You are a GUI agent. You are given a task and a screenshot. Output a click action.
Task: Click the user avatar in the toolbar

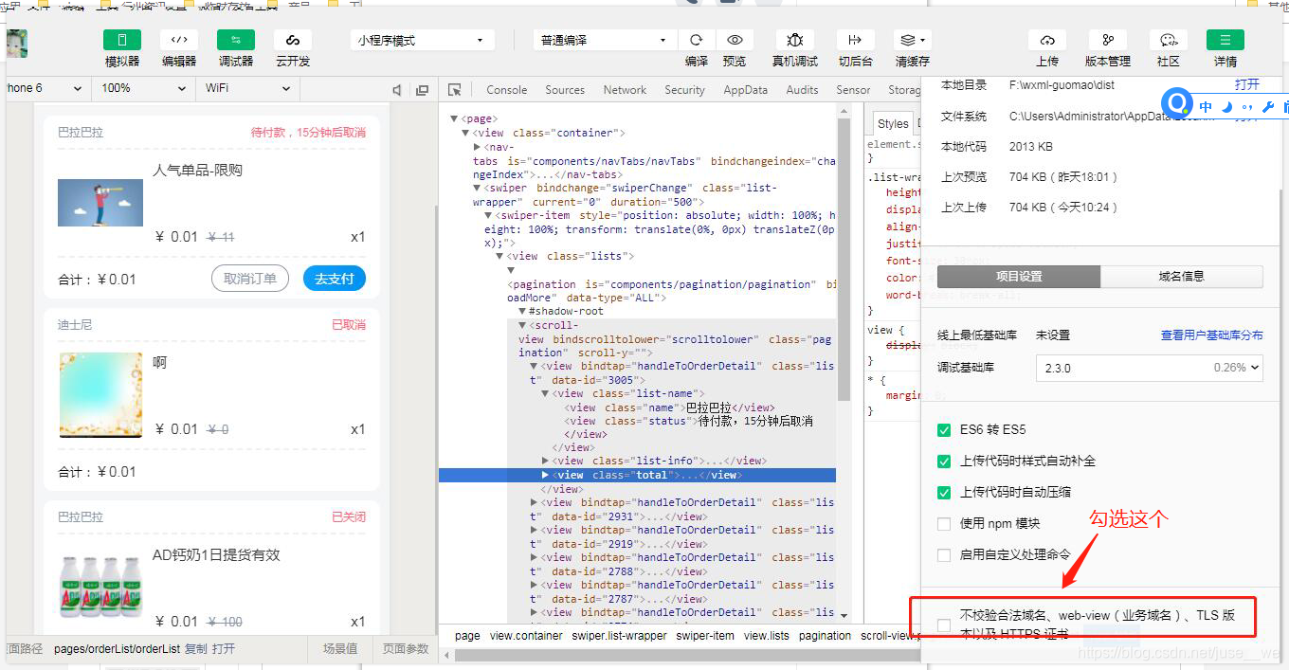16,44
